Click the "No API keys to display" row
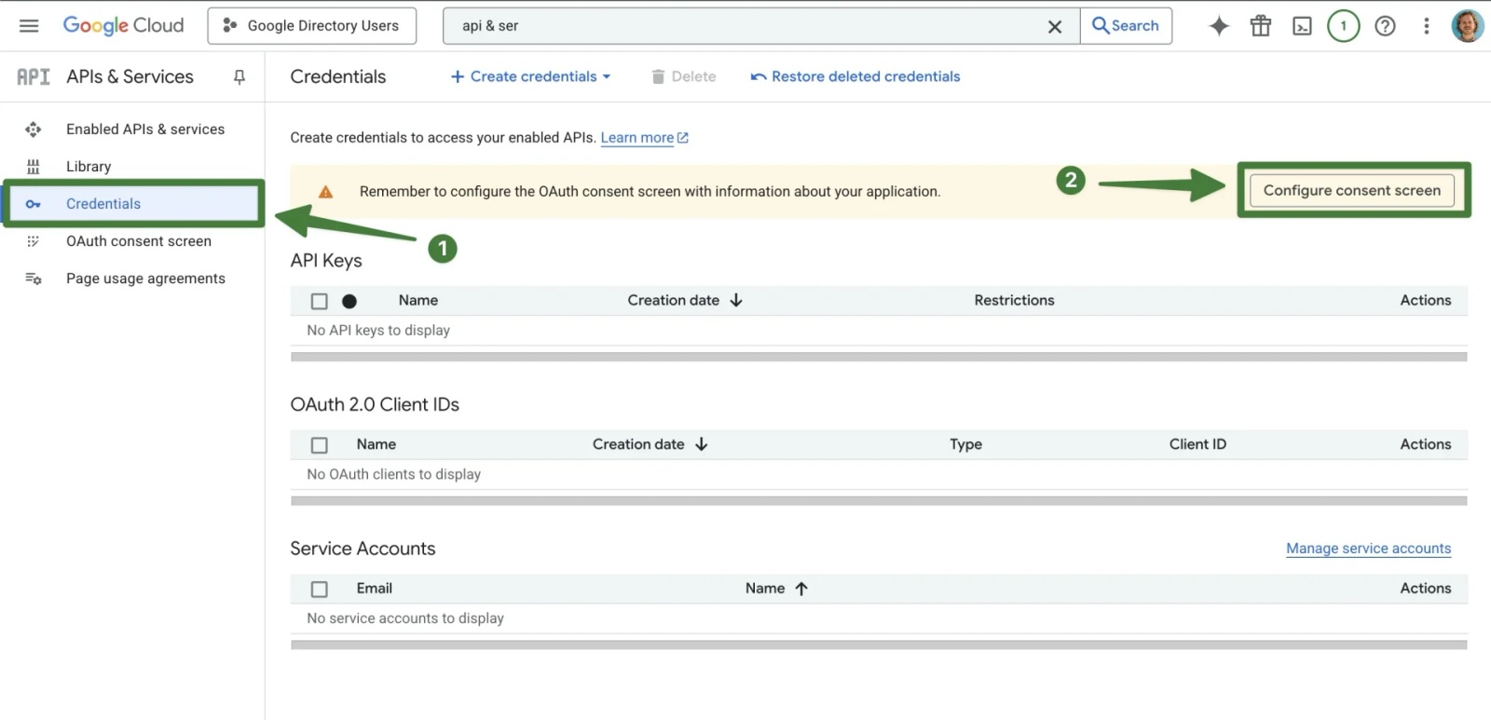 [879, 331]
